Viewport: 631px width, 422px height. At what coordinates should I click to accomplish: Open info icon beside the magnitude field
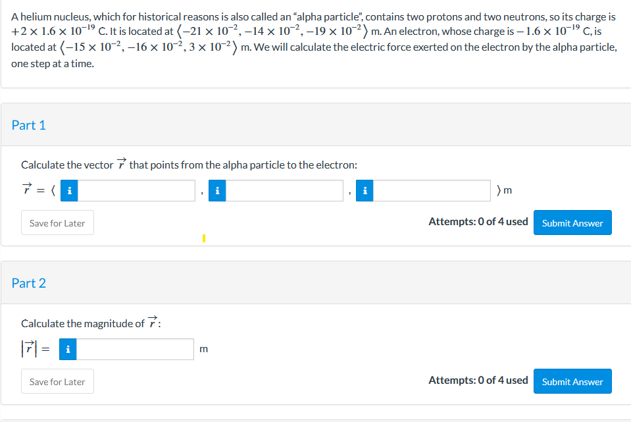tap(67, 350)
